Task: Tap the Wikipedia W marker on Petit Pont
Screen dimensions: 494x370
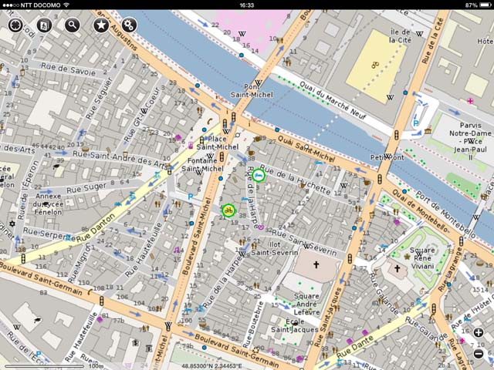Action: tap(387, 156)
